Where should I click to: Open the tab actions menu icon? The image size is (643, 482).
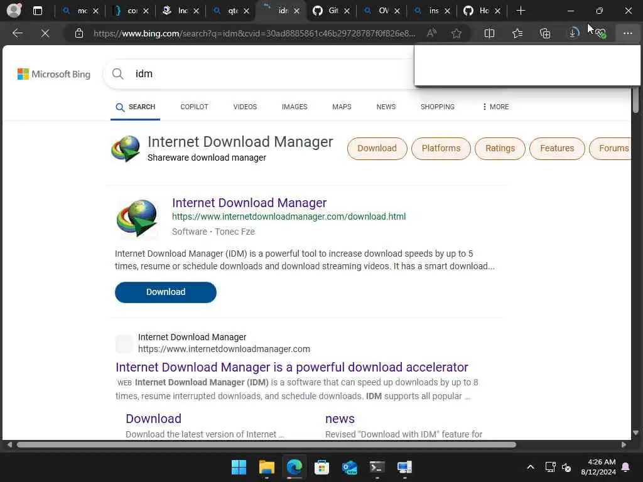pyautogui.click(x=37, y=11)
